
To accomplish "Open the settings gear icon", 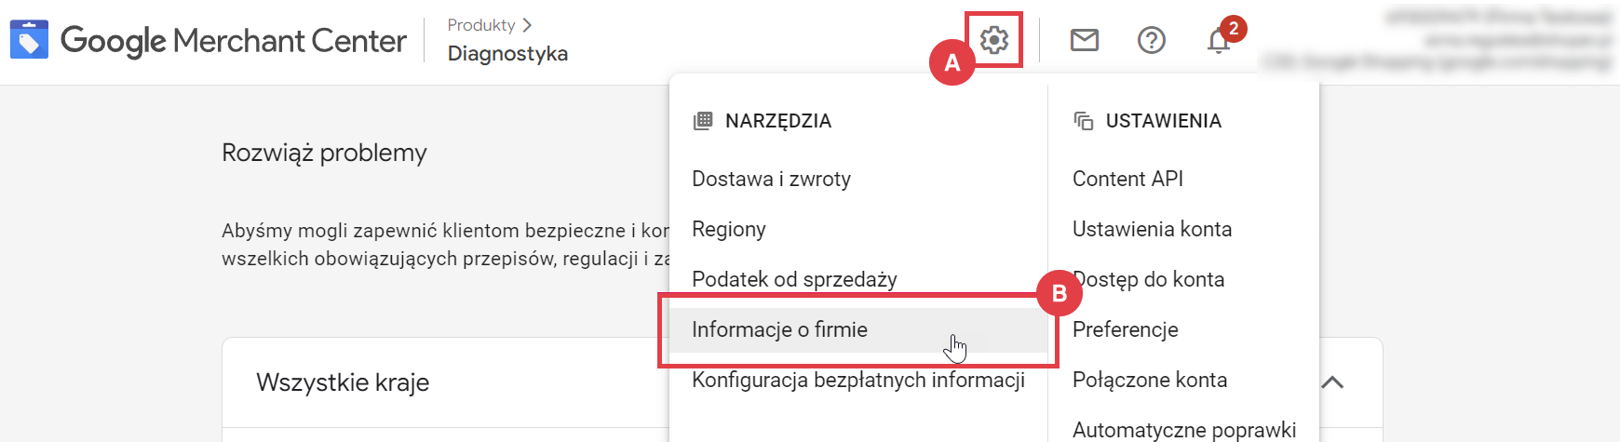I will tap(994, 40).
